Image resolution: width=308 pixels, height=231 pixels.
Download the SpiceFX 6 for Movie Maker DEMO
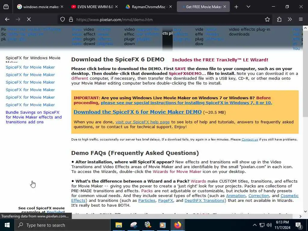coord(137,112)
